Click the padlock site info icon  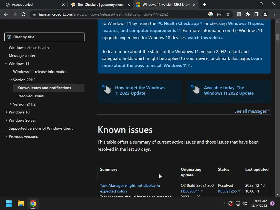point(34,14)
